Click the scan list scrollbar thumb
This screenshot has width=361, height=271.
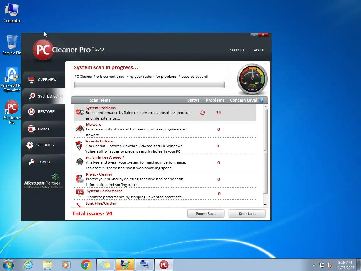[x=265, y=151]
